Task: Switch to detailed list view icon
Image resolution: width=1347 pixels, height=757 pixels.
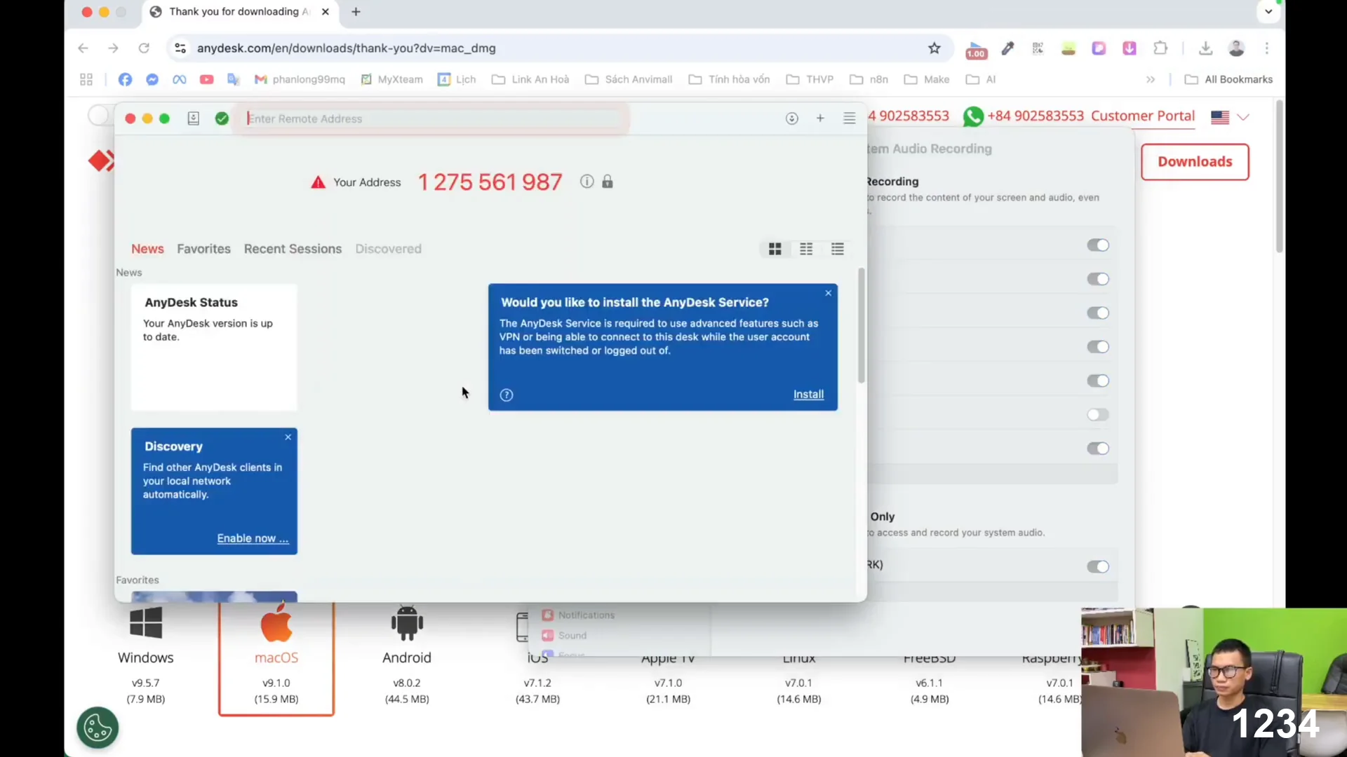Action: (838, 249)
